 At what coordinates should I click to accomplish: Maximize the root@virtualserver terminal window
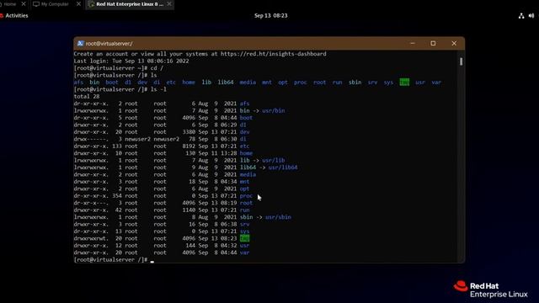coord(433,43)
